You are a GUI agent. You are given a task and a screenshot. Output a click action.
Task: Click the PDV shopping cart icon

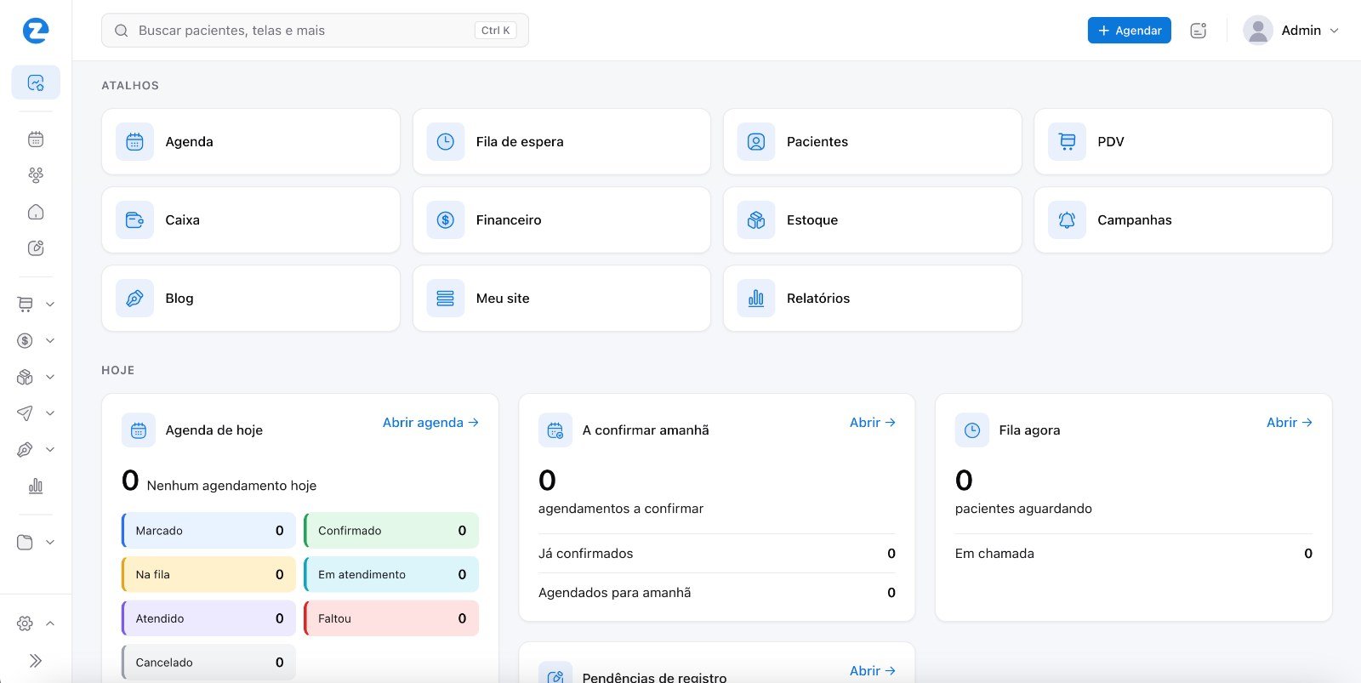tap(1067, 142)
